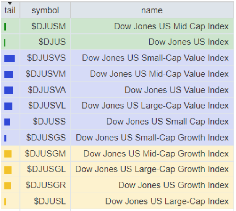Click the blue tail block for $DJUSVM
This screenshot has width=236, height=211.
8,74
